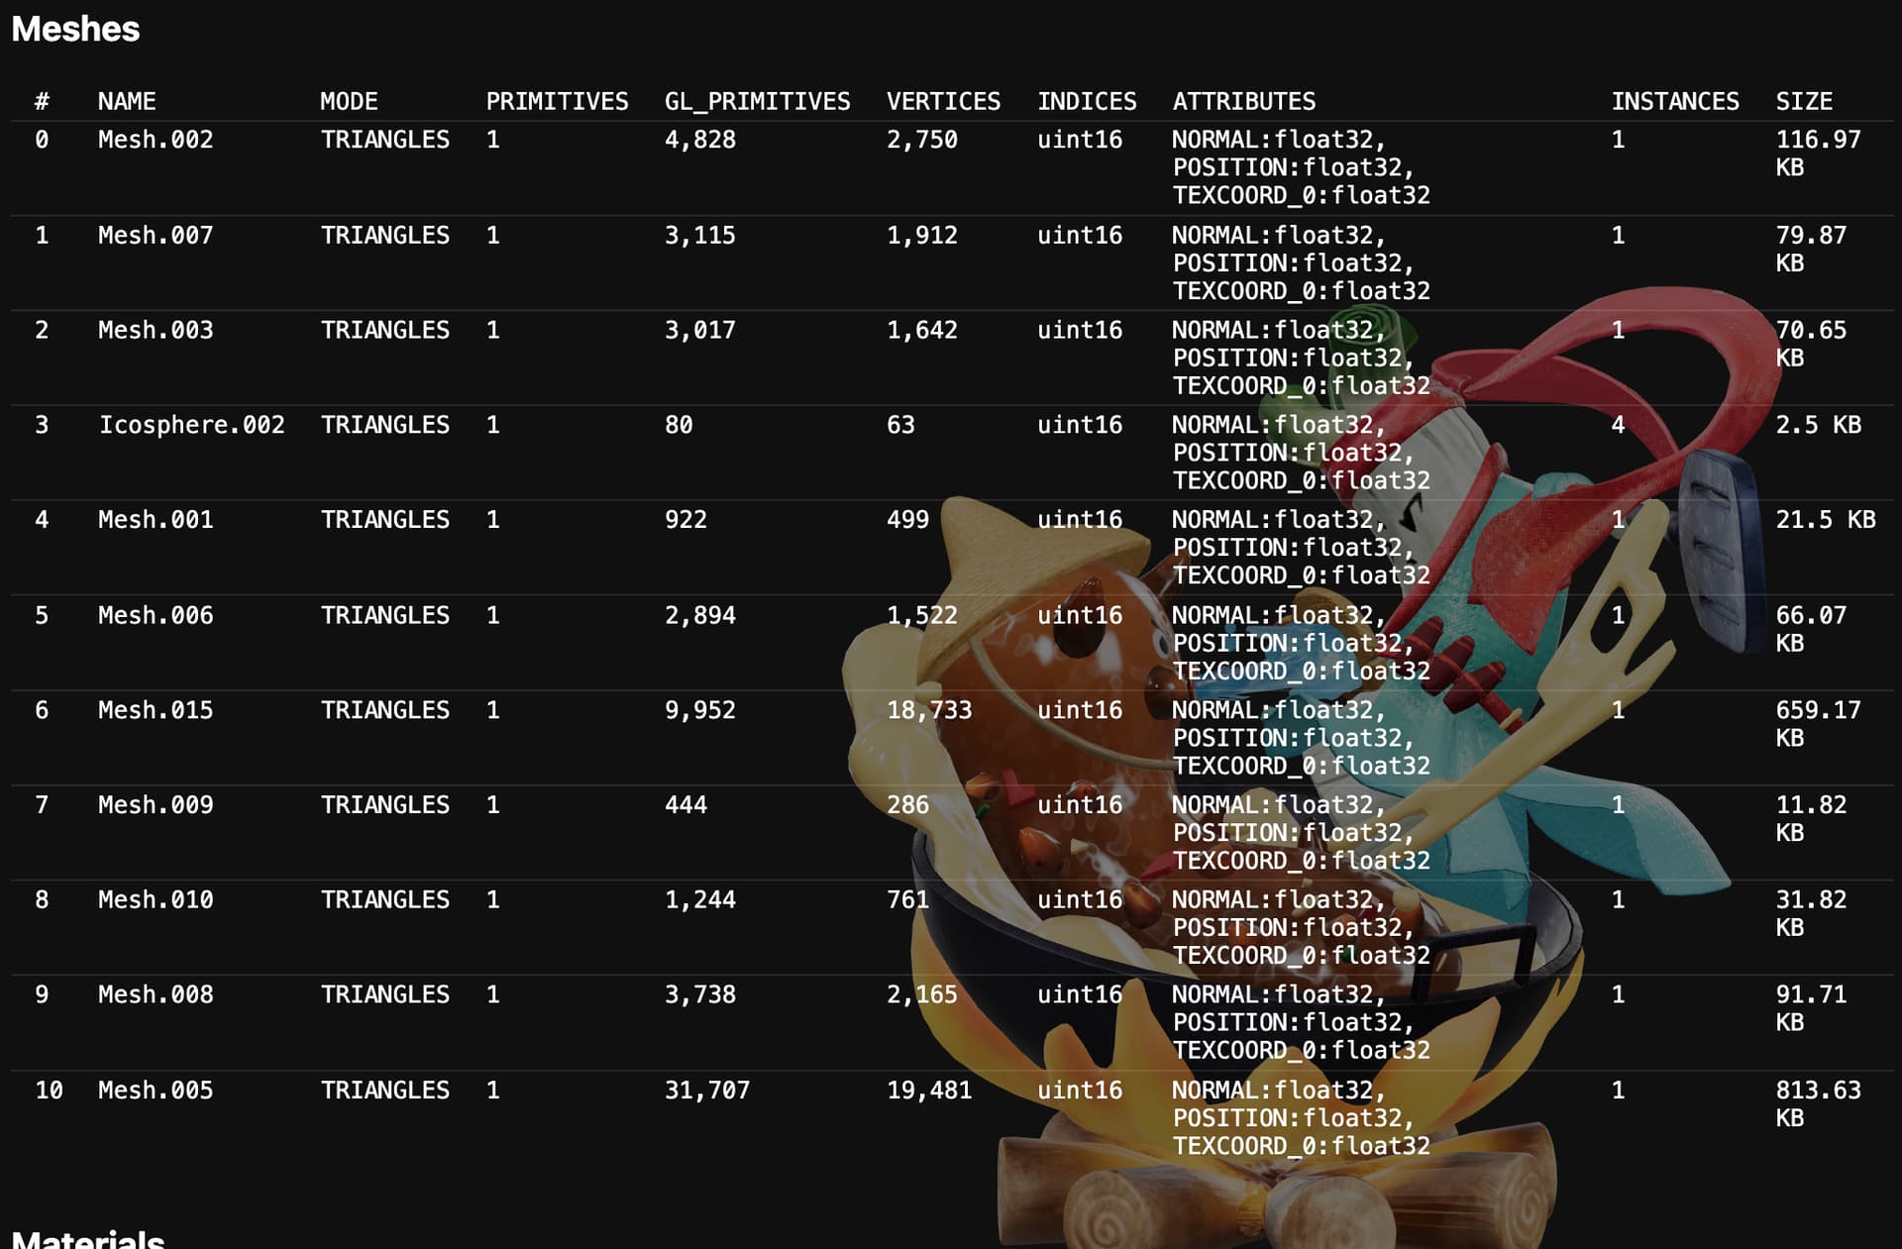Image resolution: width=1902 pixels, height=1249 pixels.
Task: Select the Icosphere.002 mesh name
Action: tap(191, 425)
